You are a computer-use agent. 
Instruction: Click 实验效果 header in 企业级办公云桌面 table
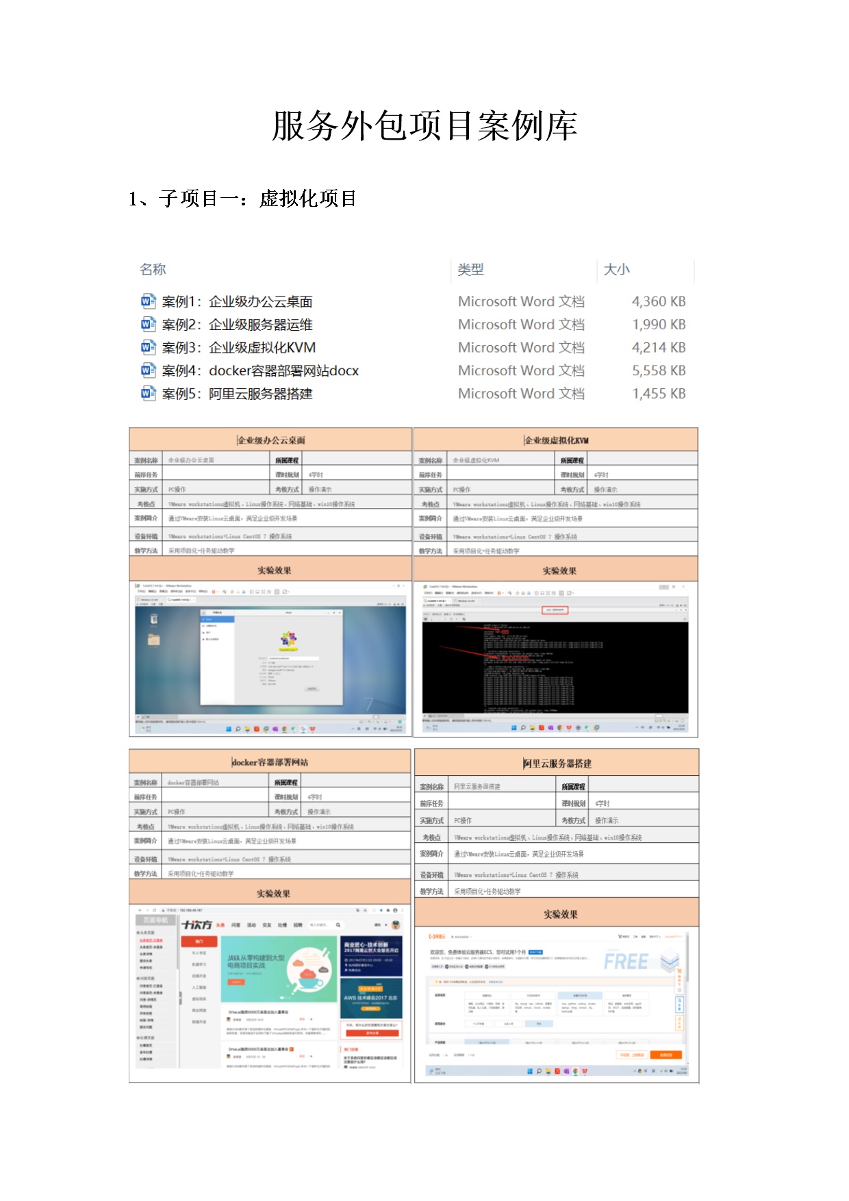274,570
